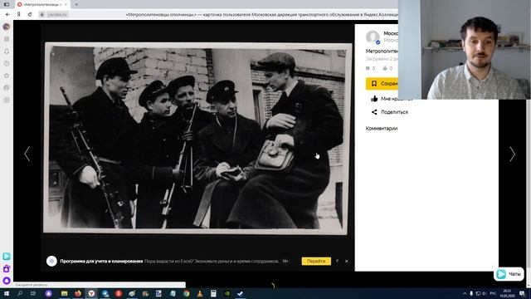
Task: Open the Чаты chat widget
Action: tap(509, 274)
